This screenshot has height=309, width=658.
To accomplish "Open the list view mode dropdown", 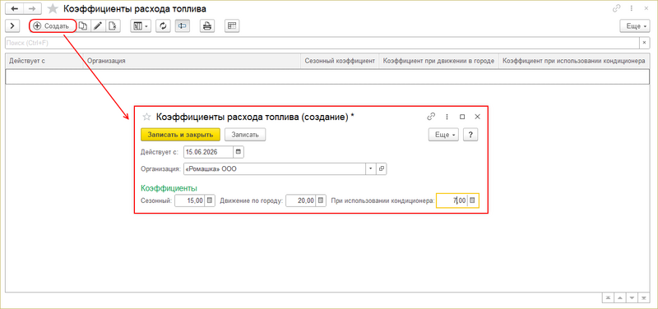I will coord(141,26).
